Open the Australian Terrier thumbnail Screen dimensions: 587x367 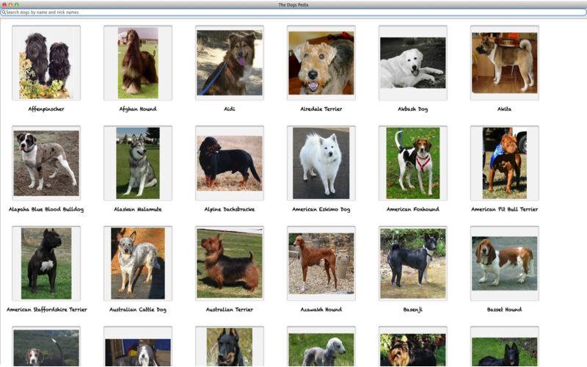click(x=230, y=263)
